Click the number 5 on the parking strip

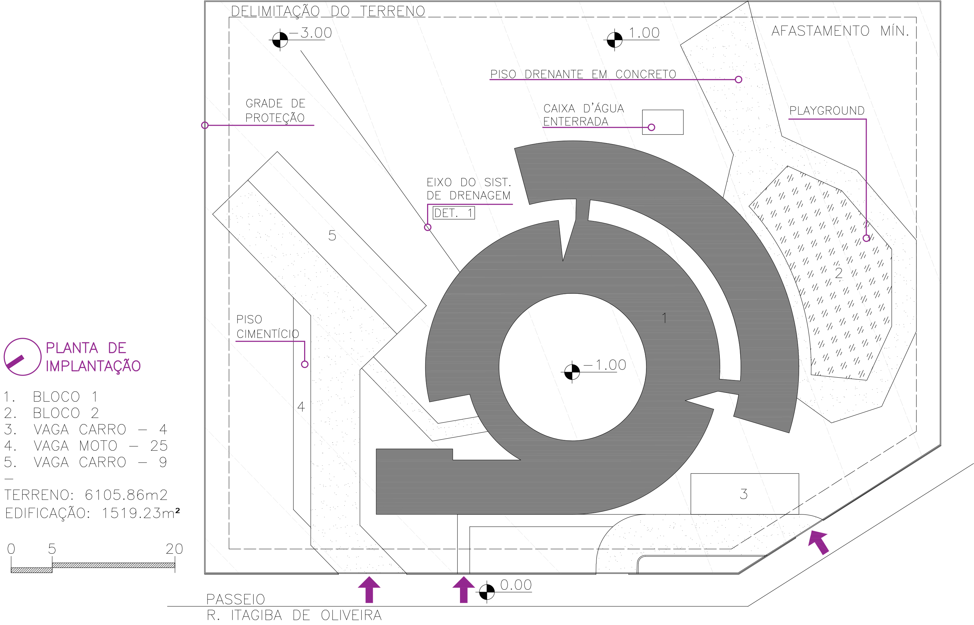332,236
